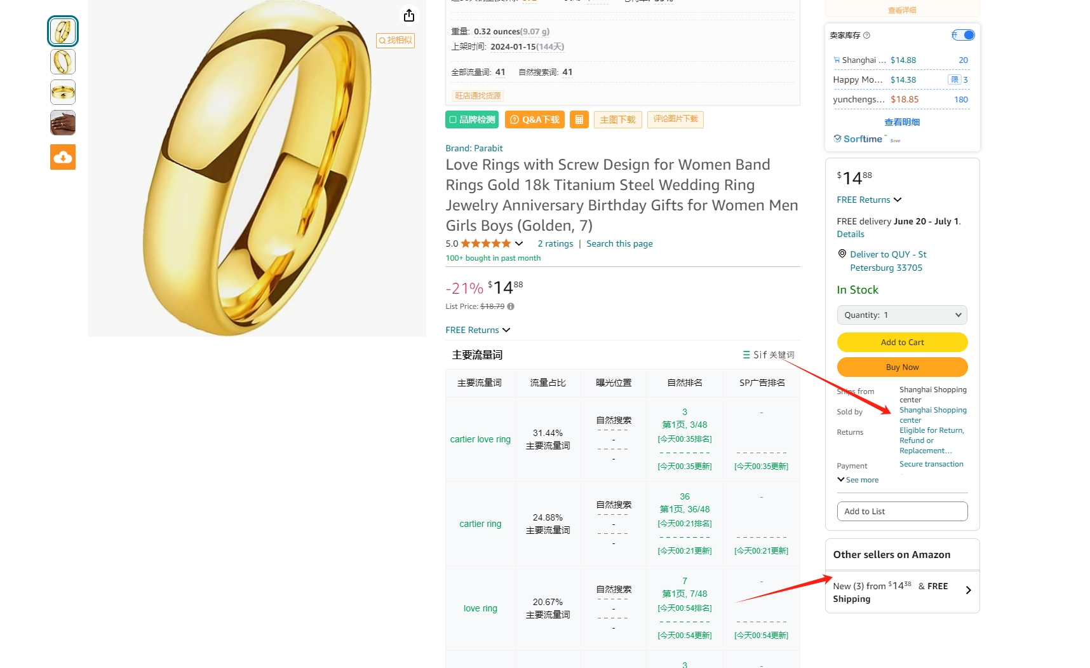Select the second ring thumbnail

click(63, 62)
